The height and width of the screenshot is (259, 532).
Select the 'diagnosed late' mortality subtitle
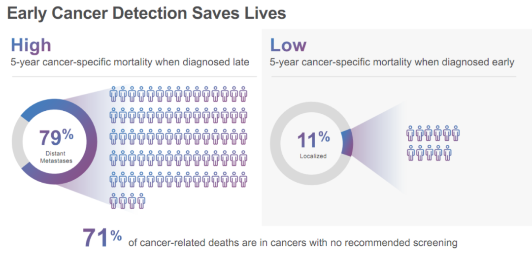(x=130, y=63)
